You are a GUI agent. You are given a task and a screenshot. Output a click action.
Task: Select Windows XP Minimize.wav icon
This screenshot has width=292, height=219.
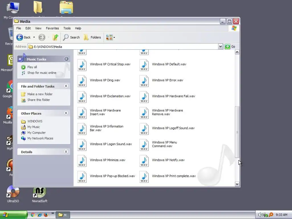click(82, 161)
